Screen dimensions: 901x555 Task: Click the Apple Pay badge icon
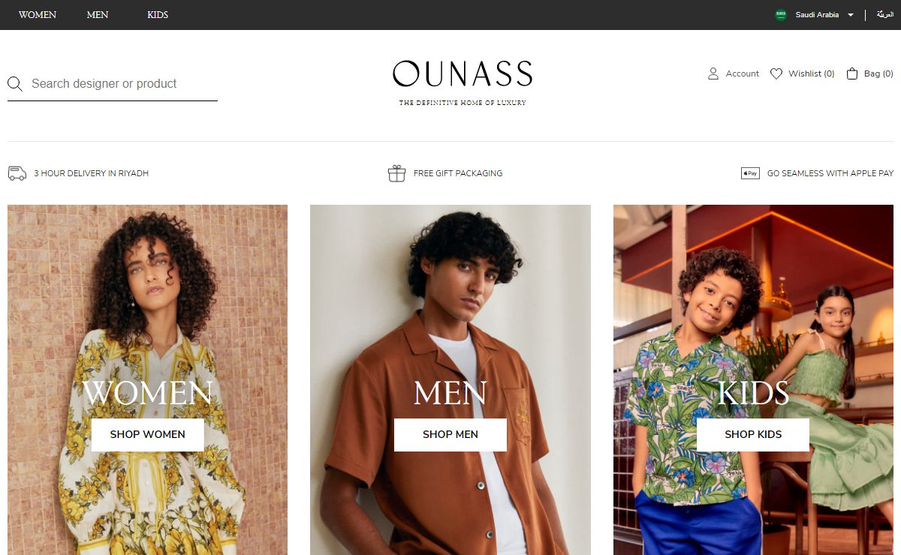[750, 173]
